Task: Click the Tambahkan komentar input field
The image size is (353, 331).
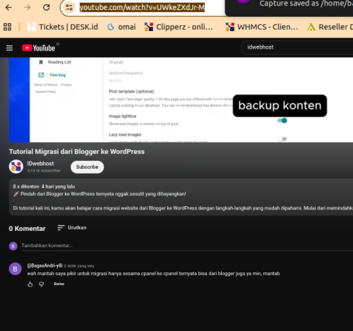Action: click(187, 246)
